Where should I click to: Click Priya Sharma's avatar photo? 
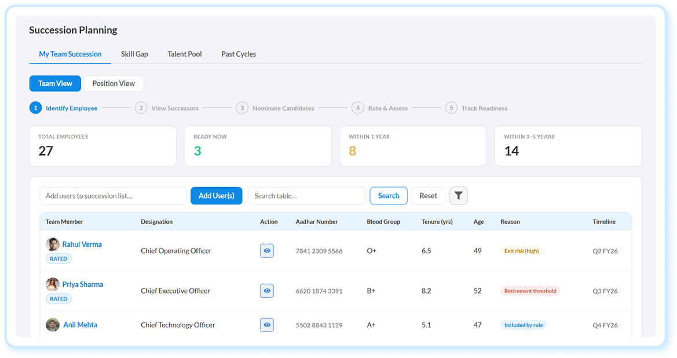pos(53,284)
